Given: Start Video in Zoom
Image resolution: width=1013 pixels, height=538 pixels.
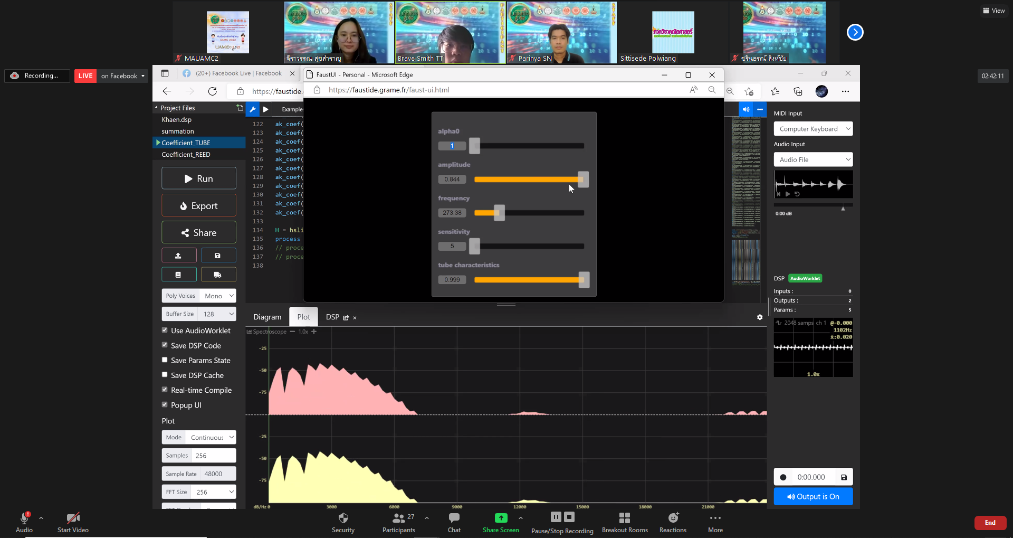Looking at the screenshot, I should (73, 523).
